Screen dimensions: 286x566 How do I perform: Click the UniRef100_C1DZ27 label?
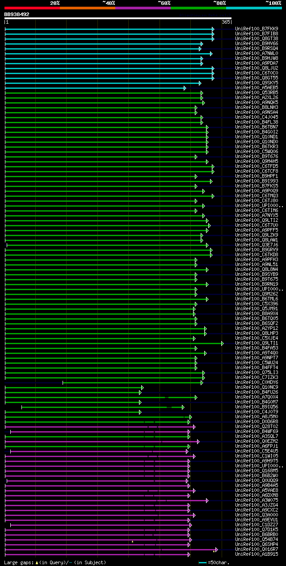coord(257,525)
